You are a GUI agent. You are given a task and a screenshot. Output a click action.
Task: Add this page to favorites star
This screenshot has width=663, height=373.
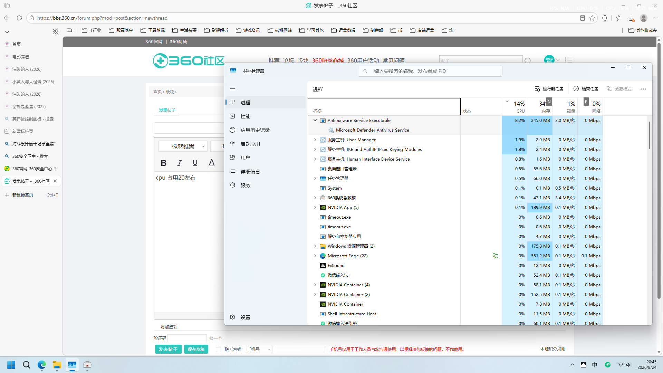593,18
